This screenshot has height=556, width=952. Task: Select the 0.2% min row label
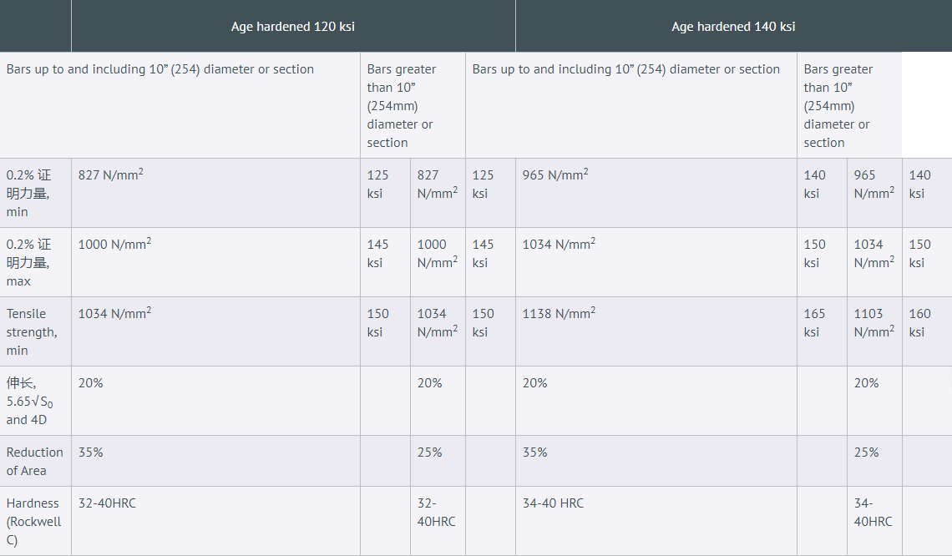coord(29,193)
